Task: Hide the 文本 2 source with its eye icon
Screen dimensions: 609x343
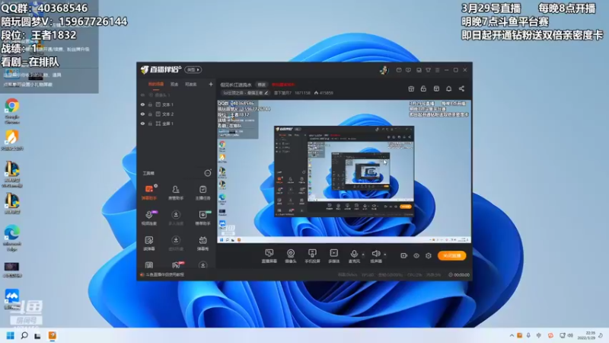Action: [142, 114]
